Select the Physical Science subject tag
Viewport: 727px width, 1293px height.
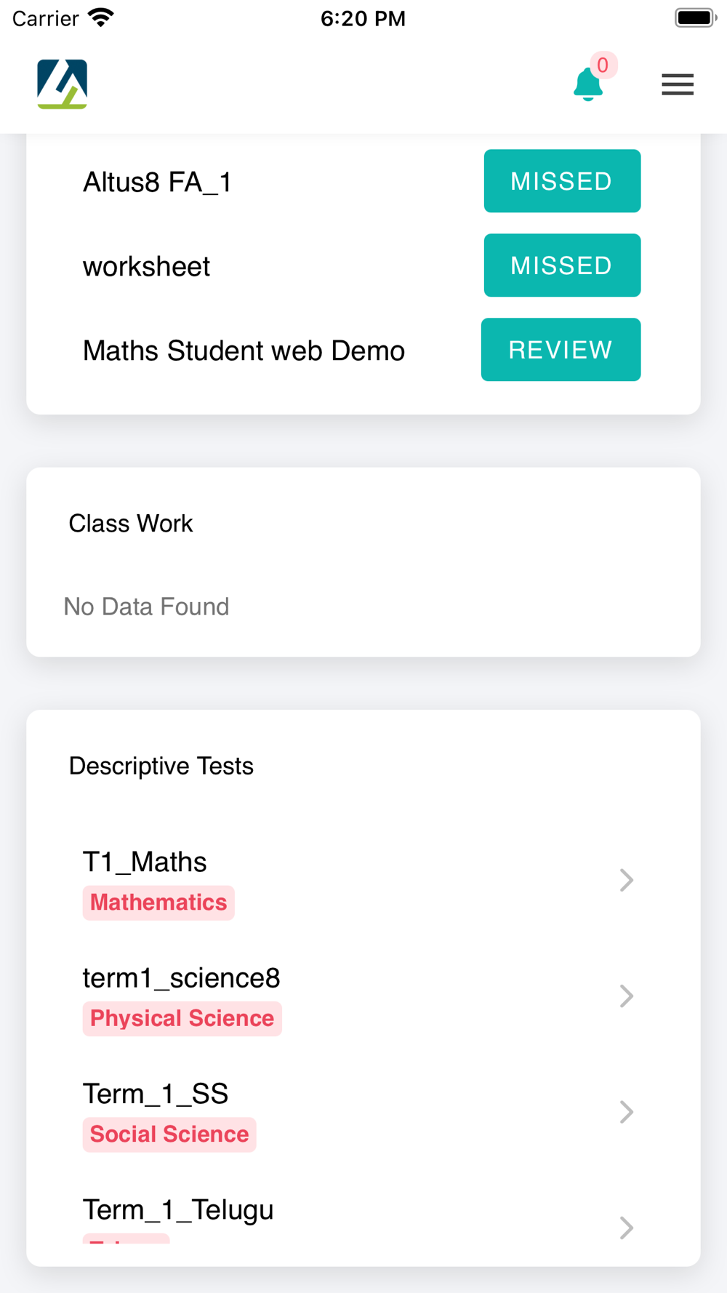pyautogui.click(x=182, y=1018)
